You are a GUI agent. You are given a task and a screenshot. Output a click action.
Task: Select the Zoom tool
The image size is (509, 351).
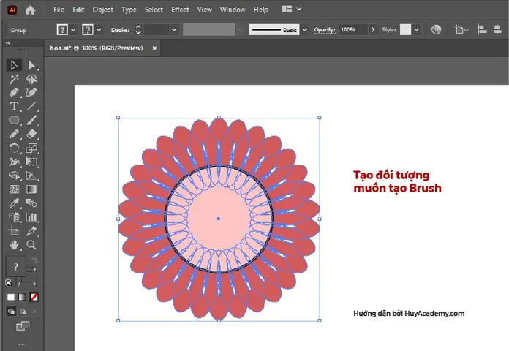pyautogui.click(x=31, y=245)
